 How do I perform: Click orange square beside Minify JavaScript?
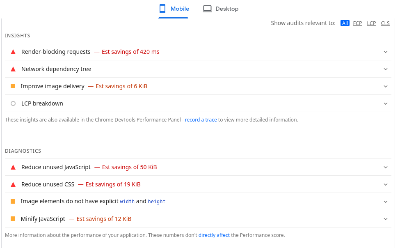point(13,218)
